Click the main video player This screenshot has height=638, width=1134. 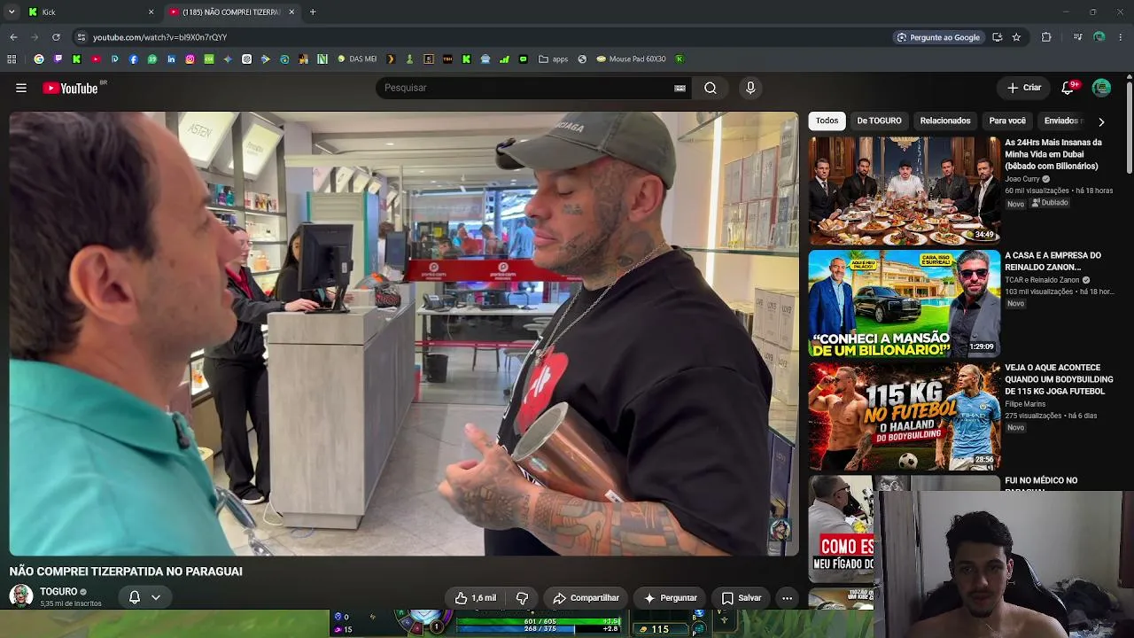pos(404,334)
